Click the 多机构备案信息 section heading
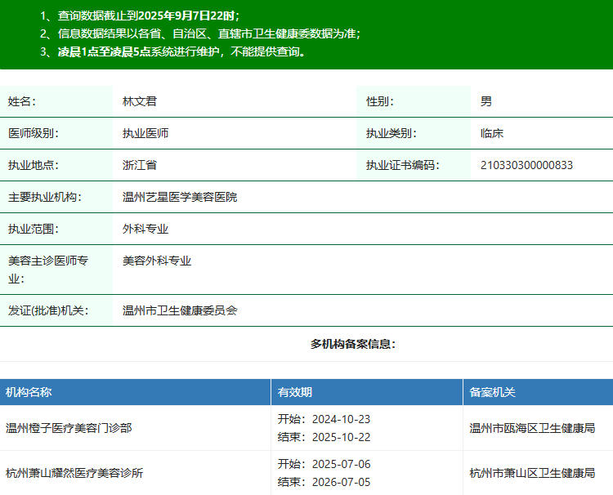This screenshot has width=613, height=495. click(353, 344)
